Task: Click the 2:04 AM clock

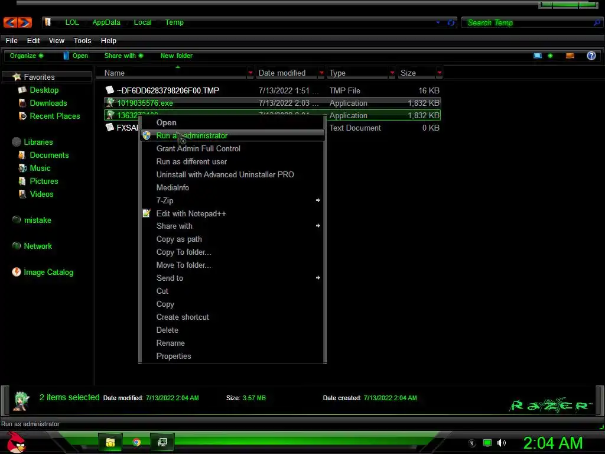Action: click(x=552, y=443)
